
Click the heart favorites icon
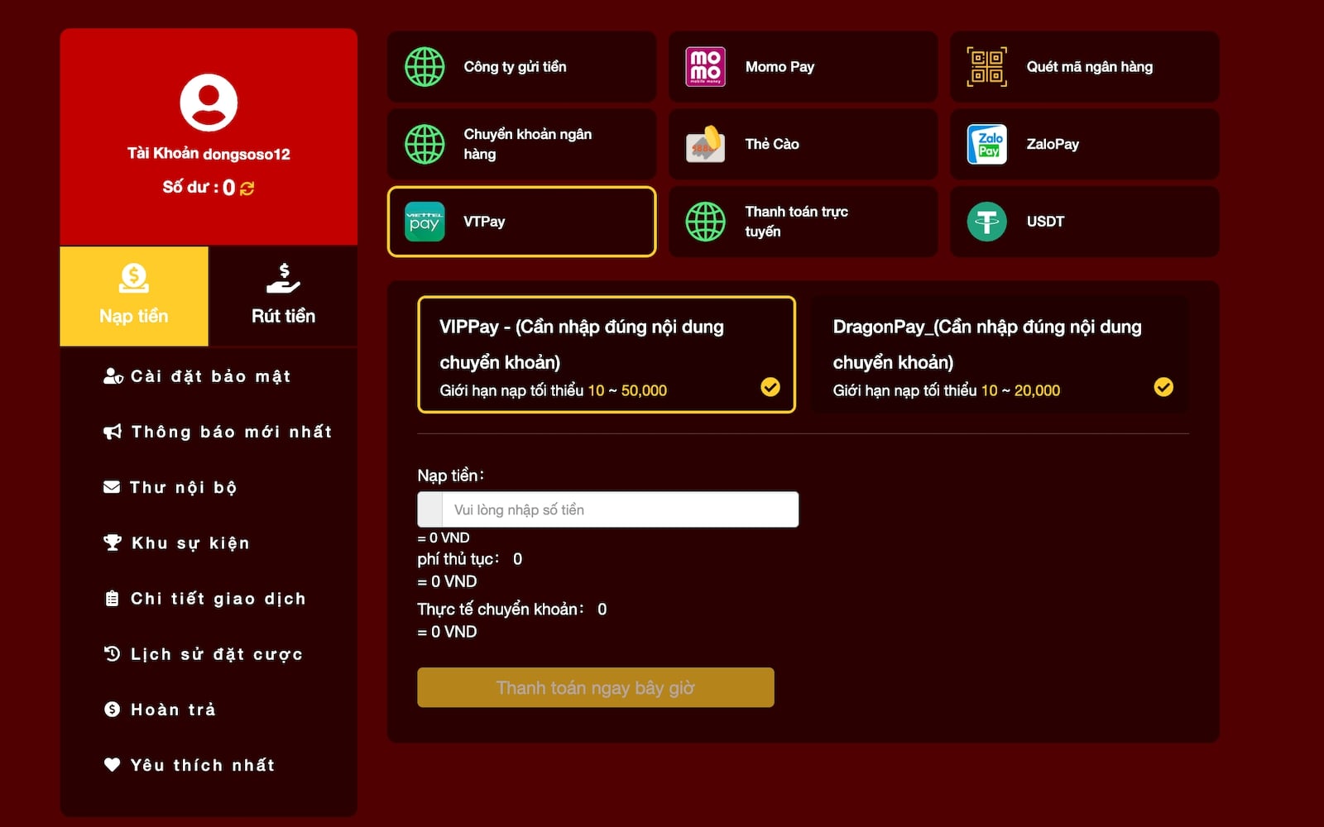pyautogui.click(x=112, y=764)
